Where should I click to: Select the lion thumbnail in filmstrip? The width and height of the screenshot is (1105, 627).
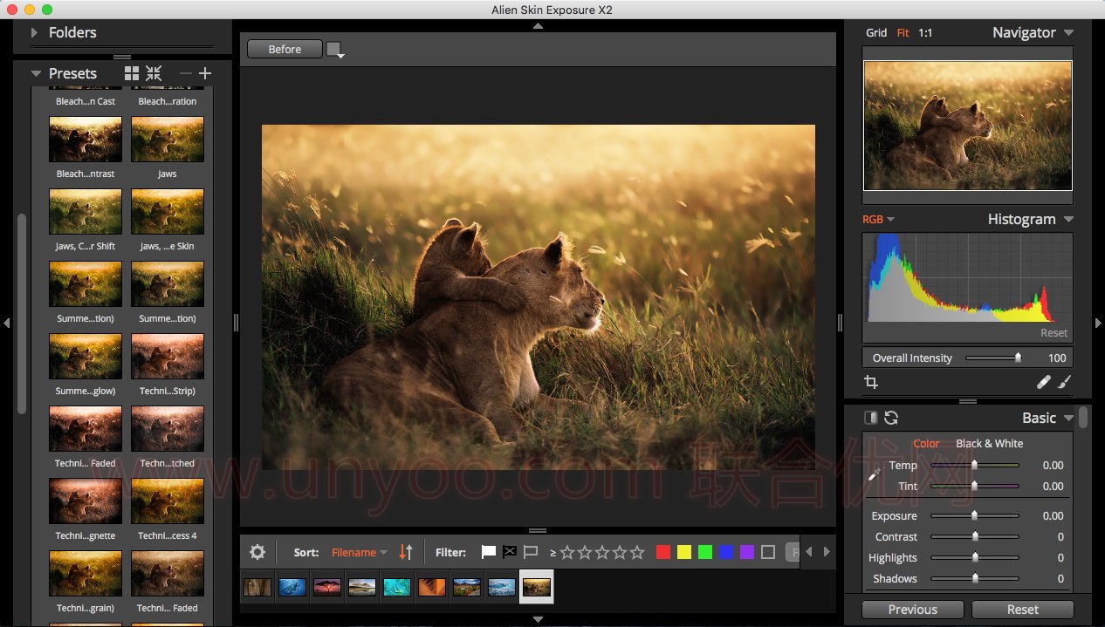tap(537, 588)
